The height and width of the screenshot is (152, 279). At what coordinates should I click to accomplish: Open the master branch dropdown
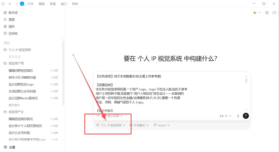click(x=162, y=125)
